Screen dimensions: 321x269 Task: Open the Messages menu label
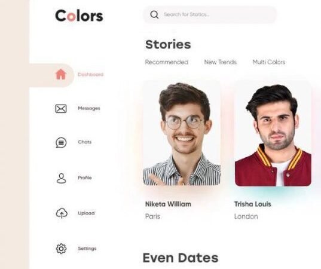(89, 108)
